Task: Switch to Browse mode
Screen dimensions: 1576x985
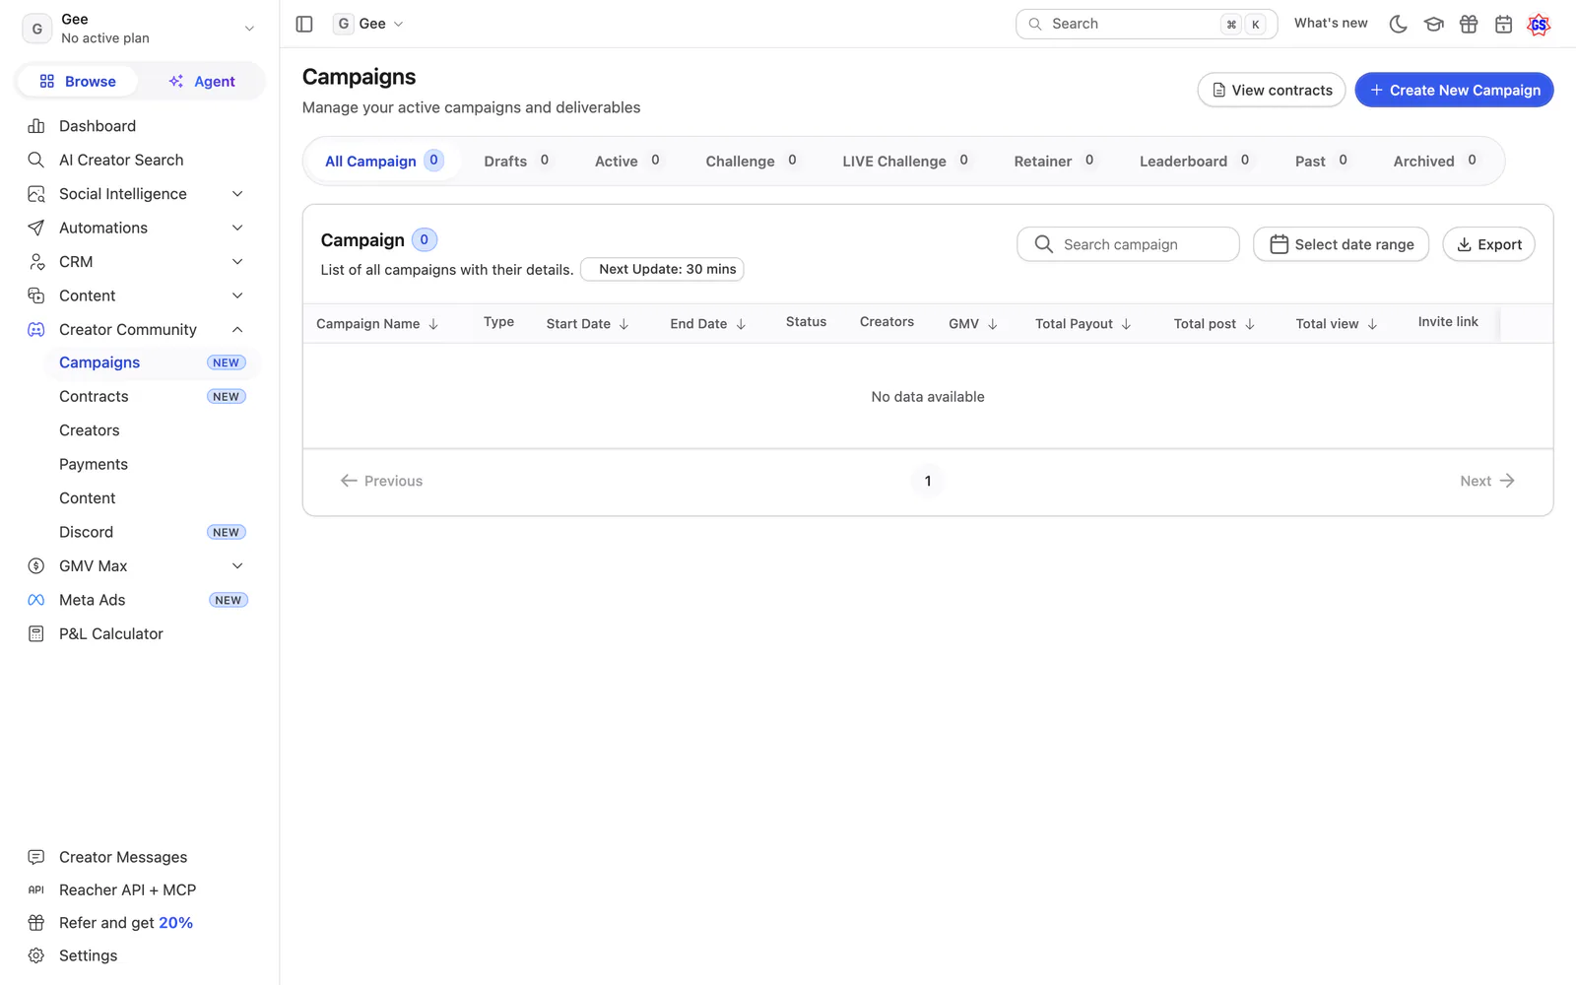Action: coord(78,82)
